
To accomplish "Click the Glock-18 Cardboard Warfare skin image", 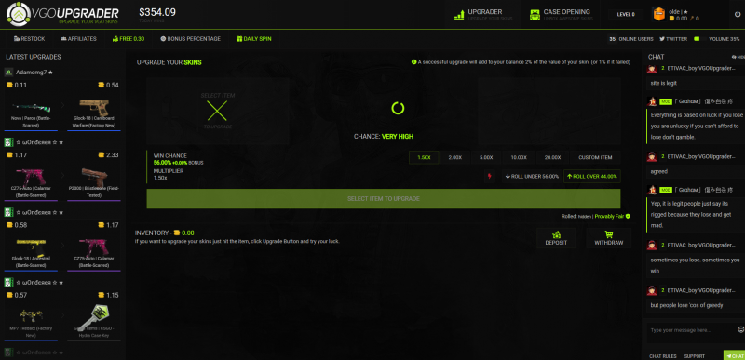I will pos(94,107).
